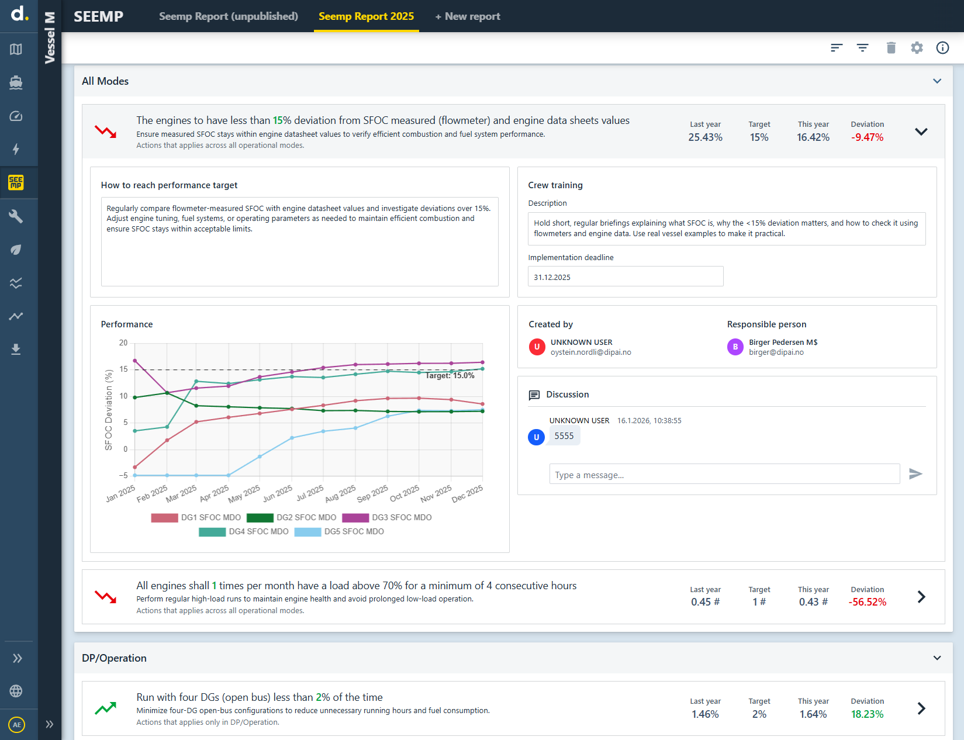Click the Implementation deadline date field

[x=626, y=276]
